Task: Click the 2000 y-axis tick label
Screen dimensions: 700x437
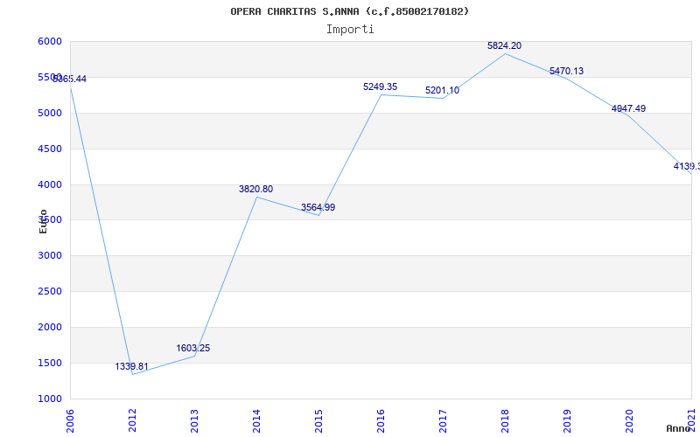Action: click(x=50, y=327)
